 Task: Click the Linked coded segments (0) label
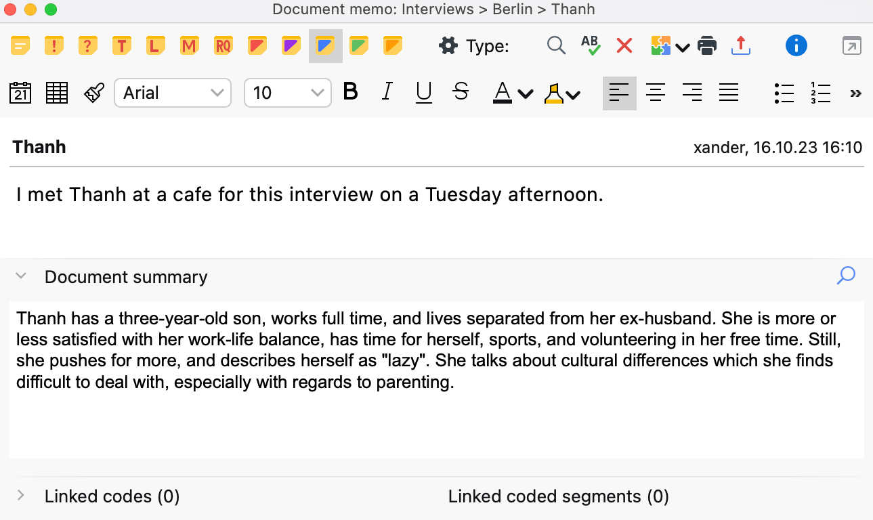[x=559, y=496]
